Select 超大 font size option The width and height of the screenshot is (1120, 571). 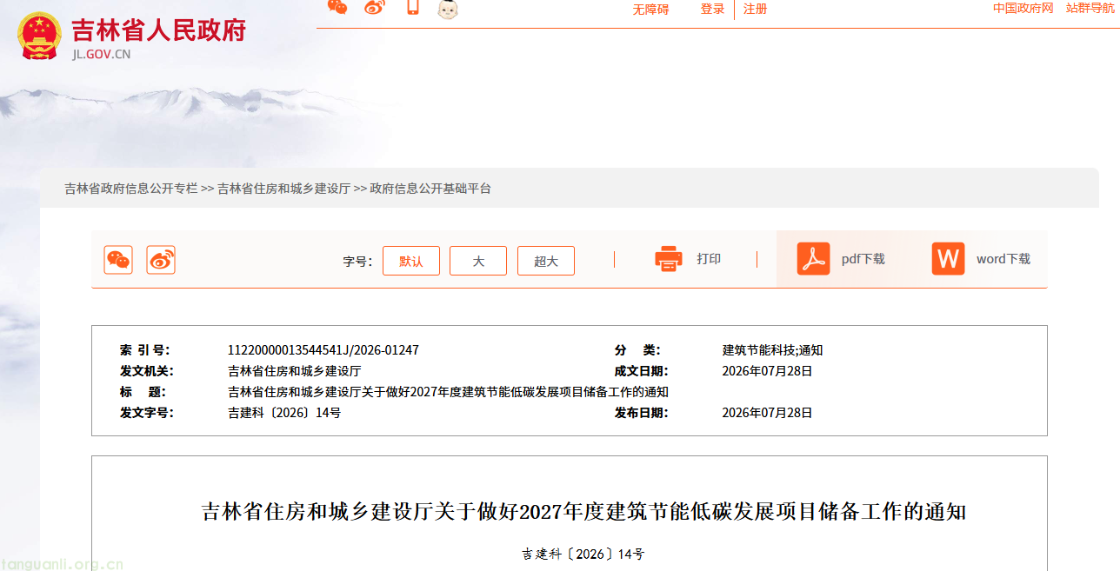point(546,261)
